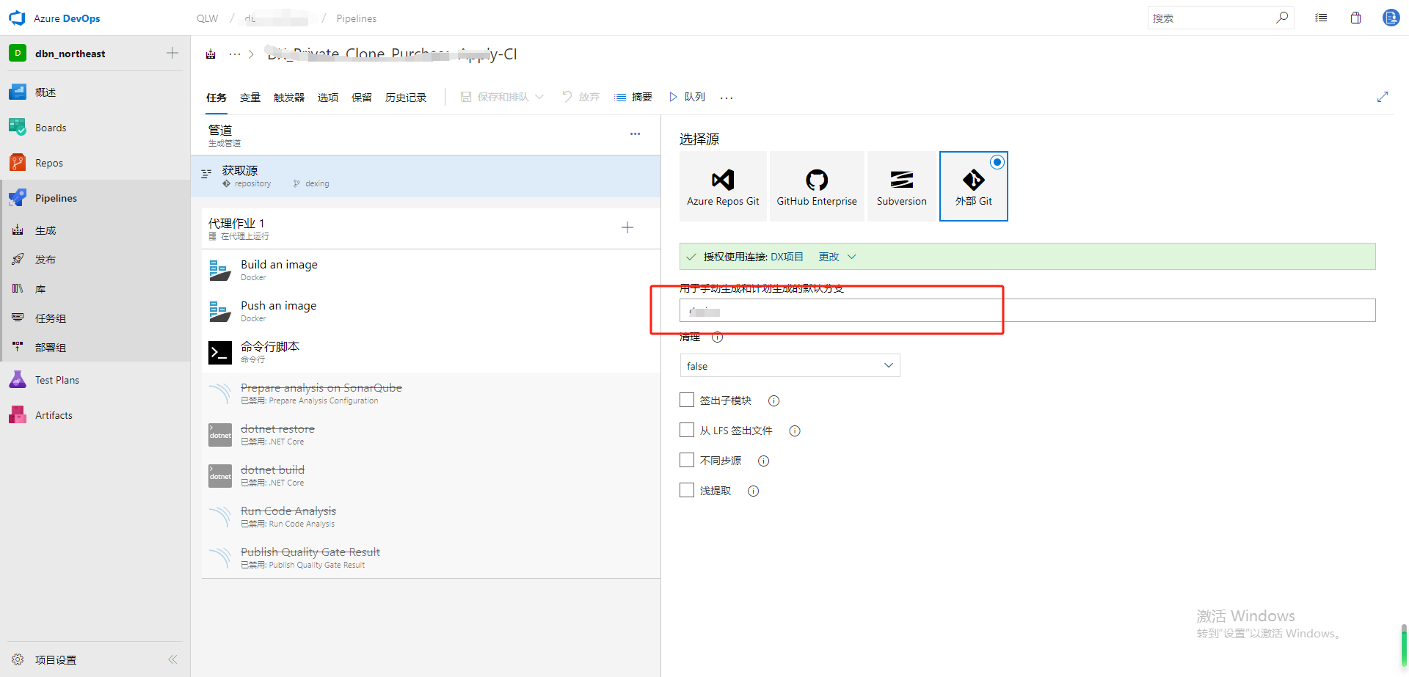Image resolution: width=1409 pixels, height=677 pixels.
Task: Toggle the 浅提取 checkbox
Action: [687, 490]
